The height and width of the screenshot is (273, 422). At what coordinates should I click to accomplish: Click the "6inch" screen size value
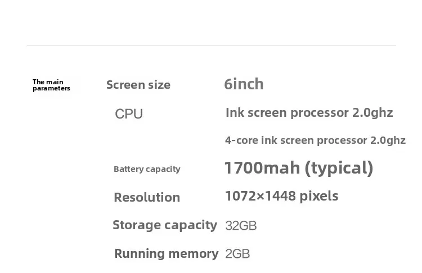(x=244, y=84)
